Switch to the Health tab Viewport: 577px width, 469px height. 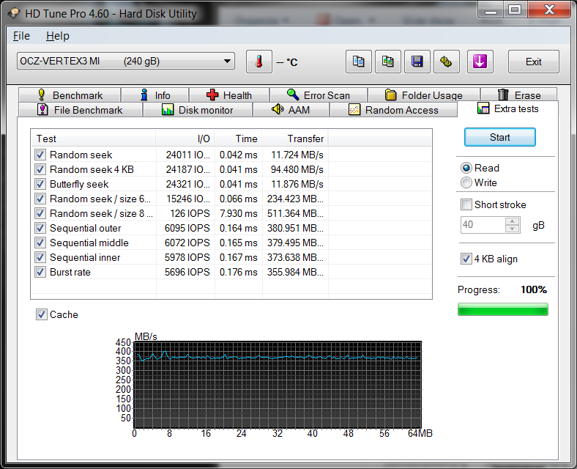[228, 95]
